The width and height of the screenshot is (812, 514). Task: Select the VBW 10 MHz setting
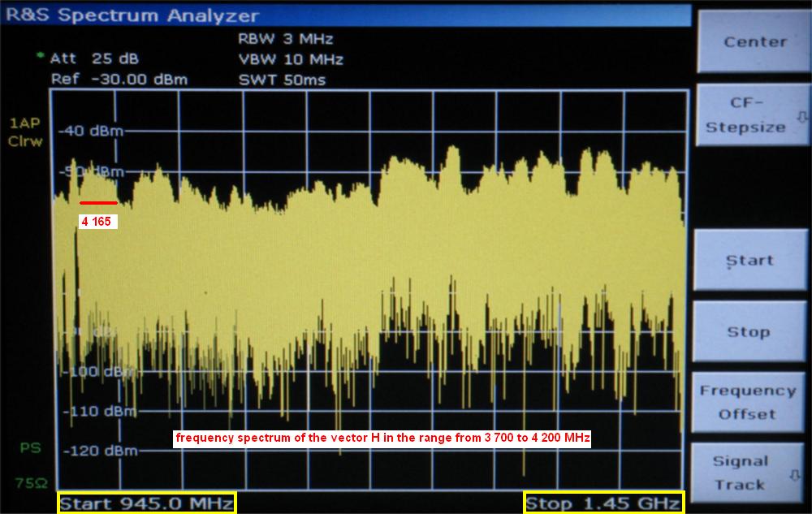tap(290, 59)
